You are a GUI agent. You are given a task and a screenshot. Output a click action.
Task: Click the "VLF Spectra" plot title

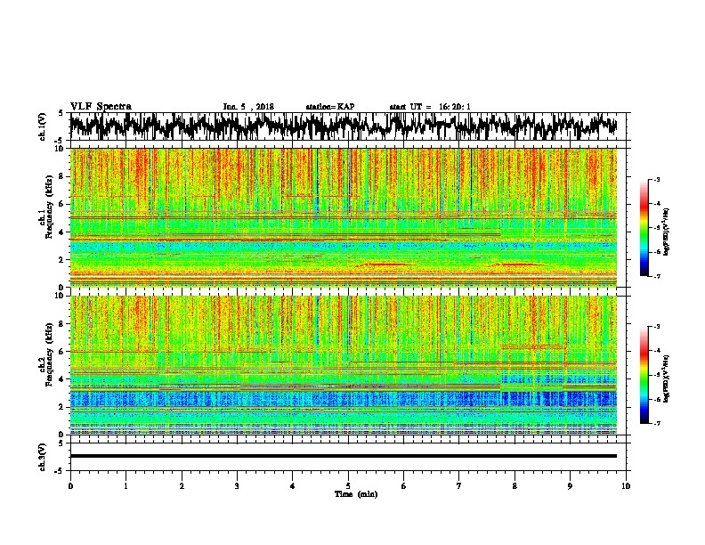tap(101, 106)
